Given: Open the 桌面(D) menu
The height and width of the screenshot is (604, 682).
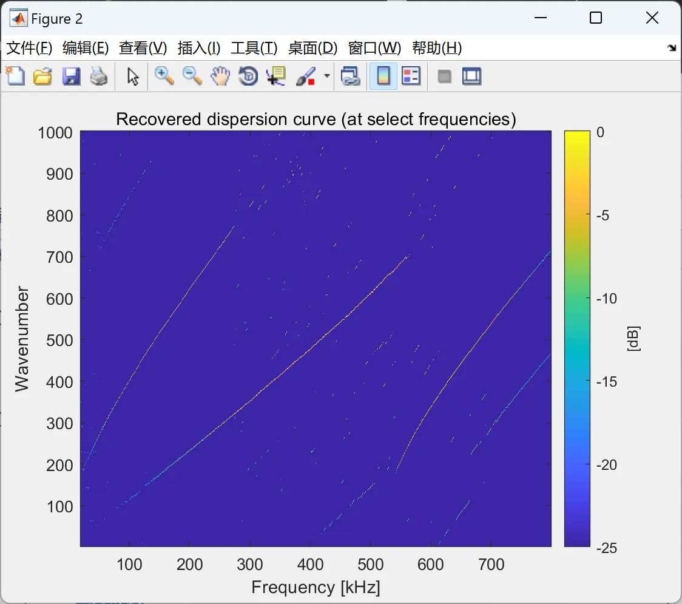Looking at the screenshot, I should (312, 48).
